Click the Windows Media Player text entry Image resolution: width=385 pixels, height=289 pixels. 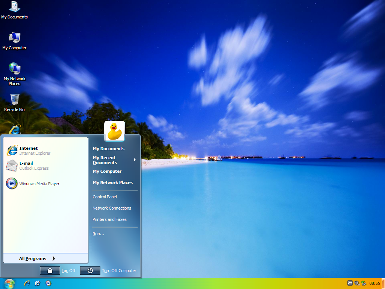point(39,184)
